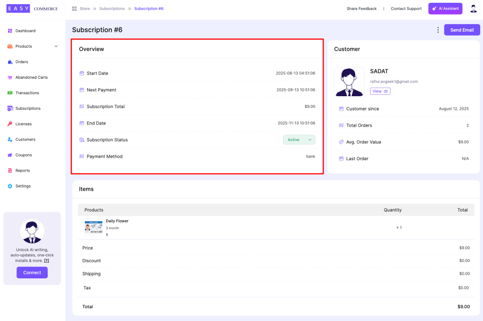
Task: Click the calendar icon beside Last Order
Action: tap(341, 158)
